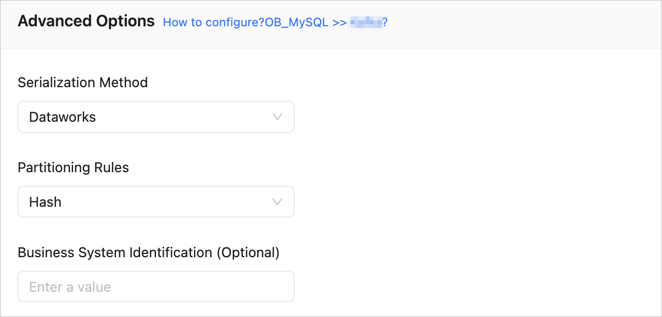Click the ">>" arrows in the configure link
The width and height of the screenshot is (662, 317).
tap(339, 22)
